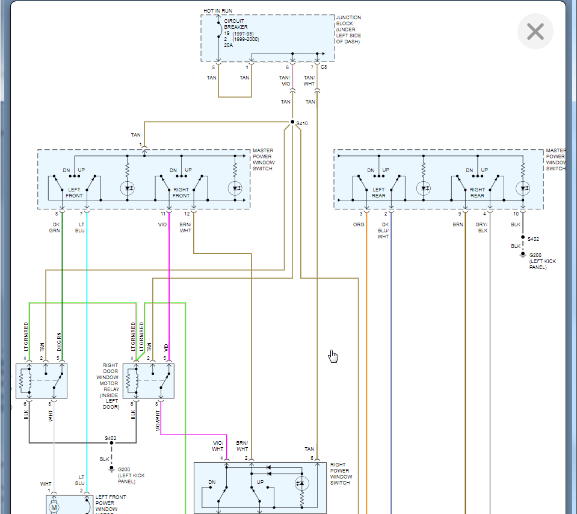The image size is (577, 514).
Task: Click the C8 connector label at junction block
Action: click(x=324, y=67)
